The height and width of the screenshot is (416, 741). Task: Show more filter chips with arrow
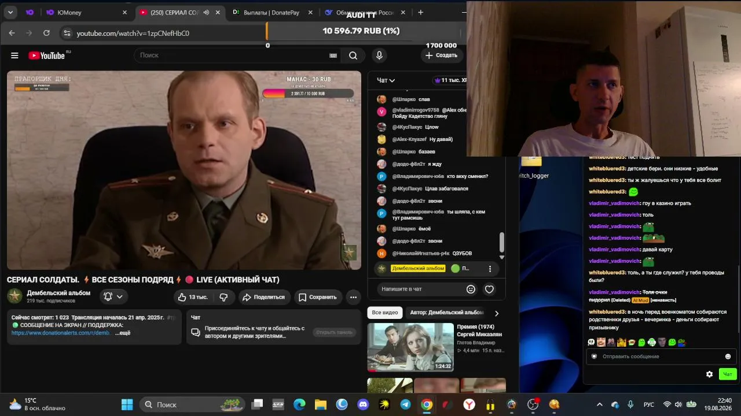496,313
